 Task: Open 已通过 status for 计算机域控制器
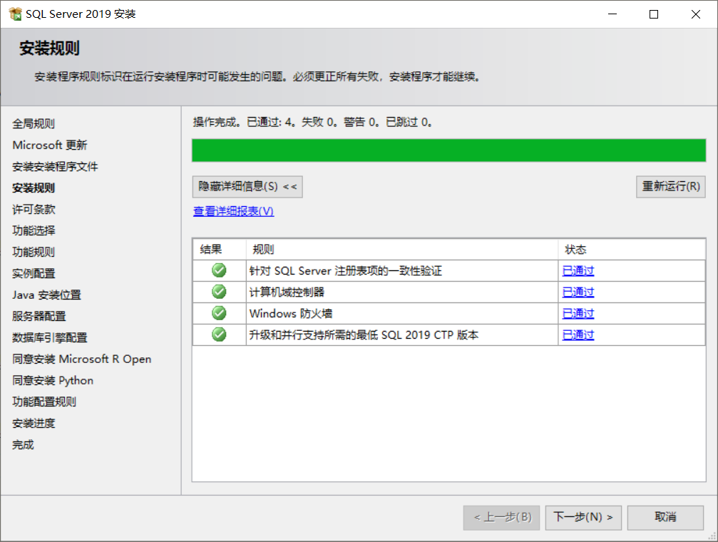(x=578, y=292)
